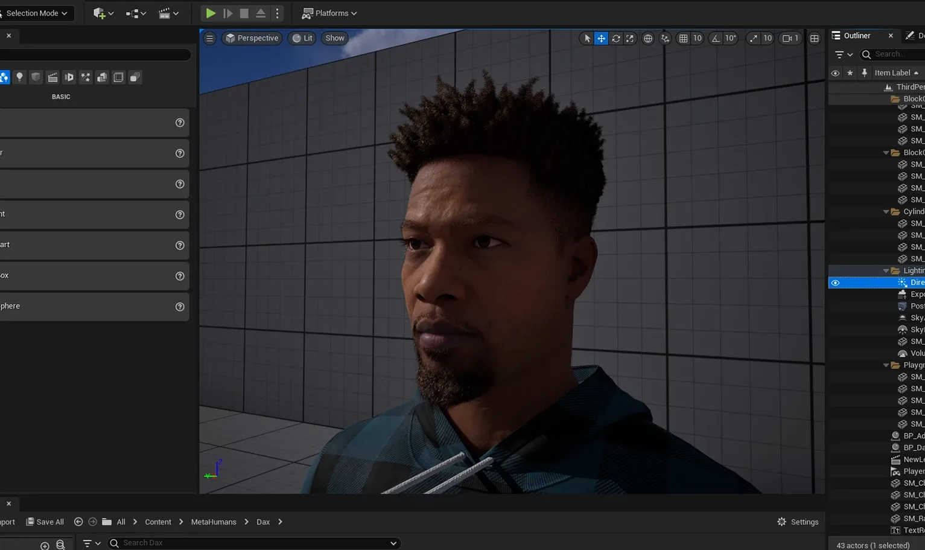Open the Platforms menu
This screenshot has width=925, height=550.
pyautogui.click(x=329, y=13)
